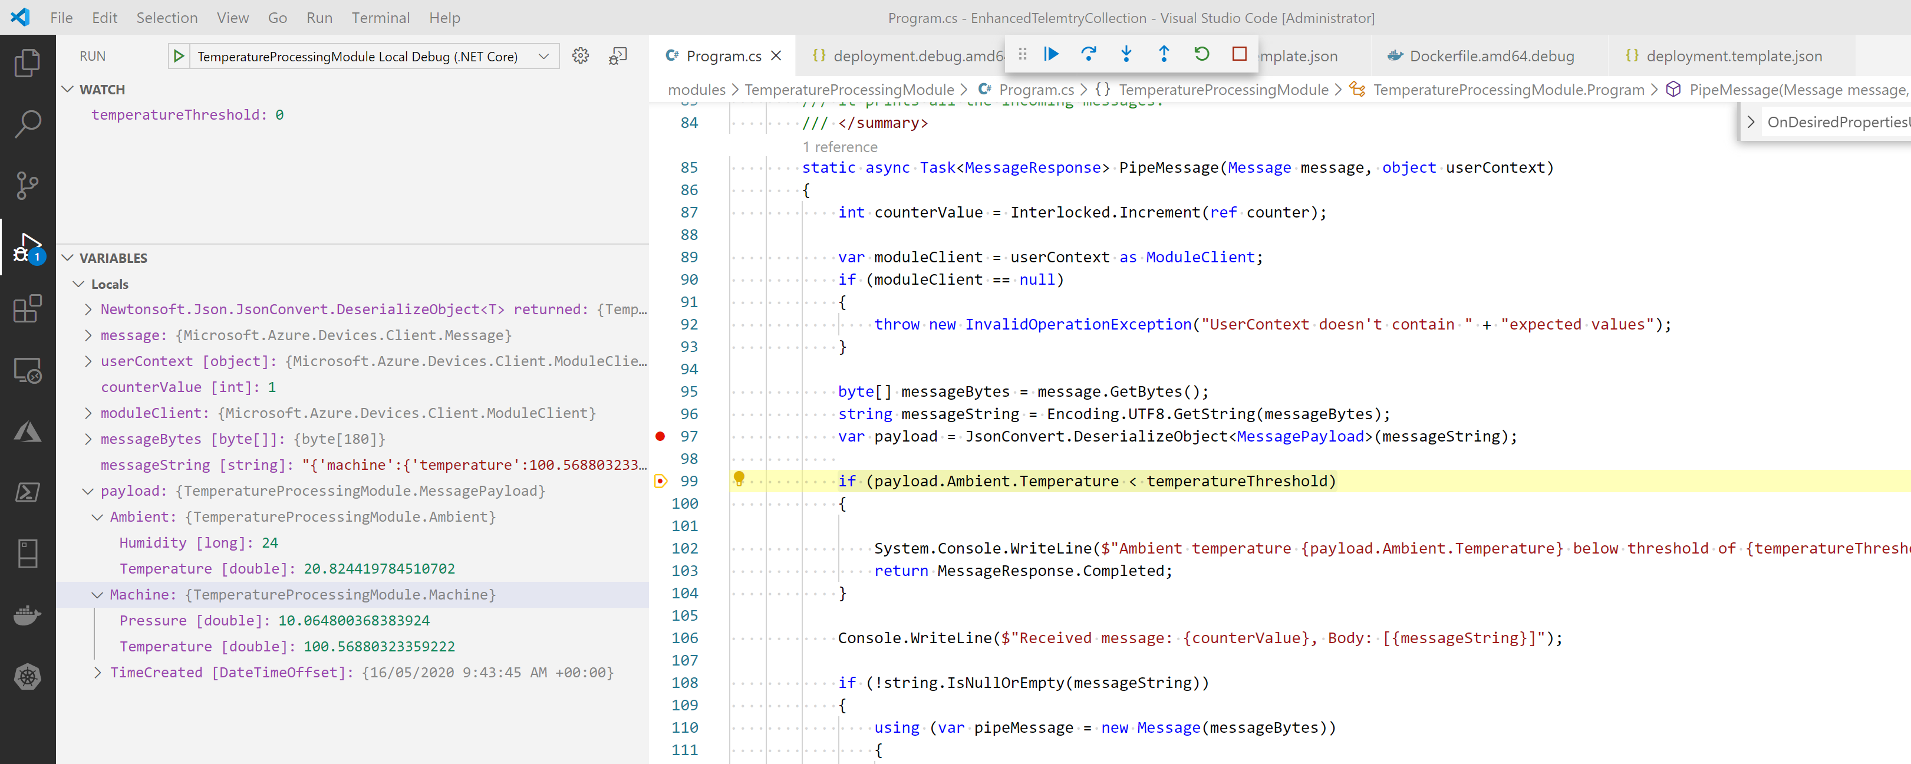Open the File menu
This screenshot has height=764, width=1911.
click(61, 17)
